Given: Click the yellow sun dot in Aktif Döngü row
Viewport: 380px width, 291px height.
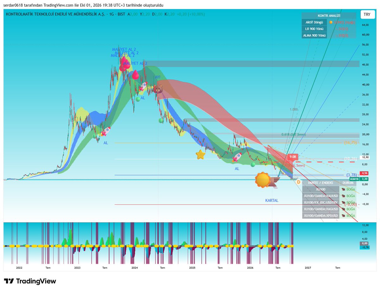Looking at the screenshot, I should [x=331, y=23].
